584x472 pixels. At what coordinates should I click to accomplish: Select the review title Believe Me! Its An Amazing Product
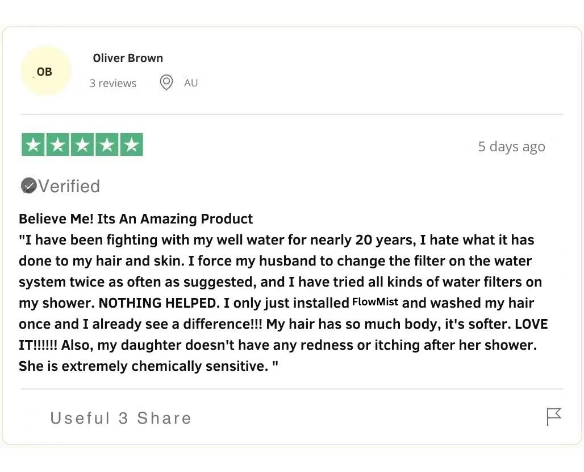[x=136, y=218]
